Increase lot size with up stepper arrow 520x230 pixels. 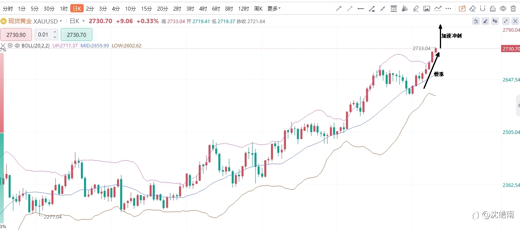click(x=55, y=32)
